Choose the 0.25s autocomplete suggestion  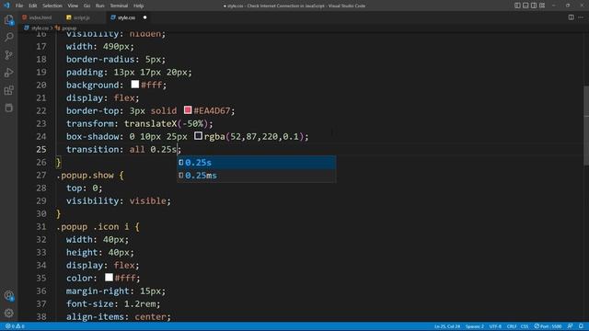pyautogui.click(x=257, y=163)
